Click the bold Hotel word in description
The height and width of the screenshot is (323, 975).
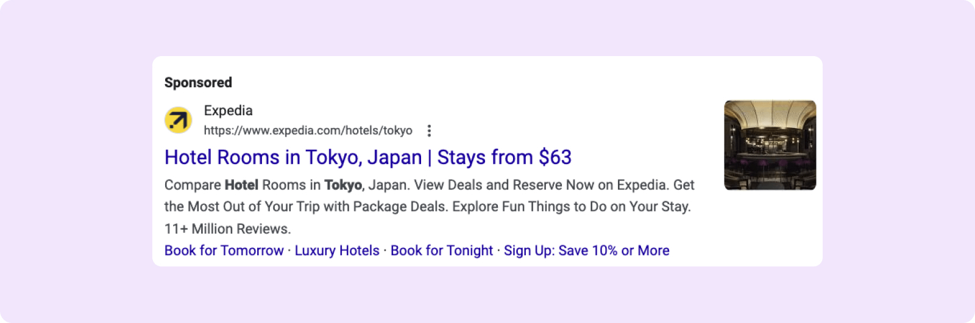[241, 185]
